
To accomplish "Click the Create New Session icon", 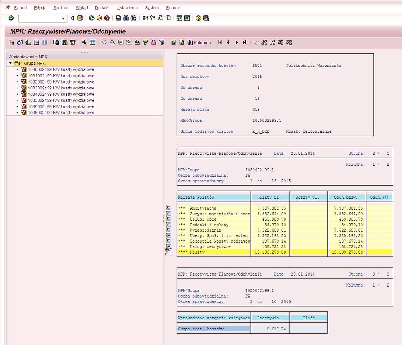I will [179, 18].
